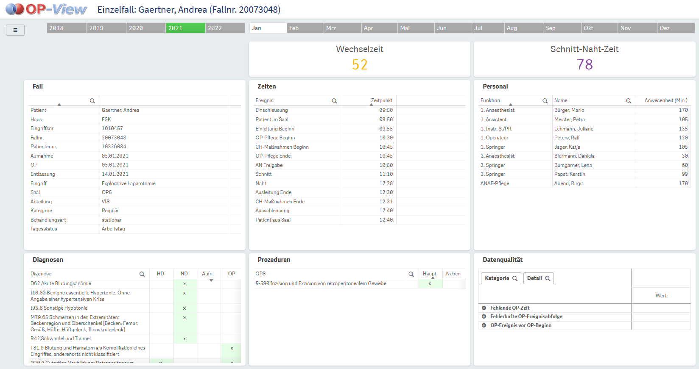
Task: Click the Detail dimension button
Action: click(x=538, y=278)
